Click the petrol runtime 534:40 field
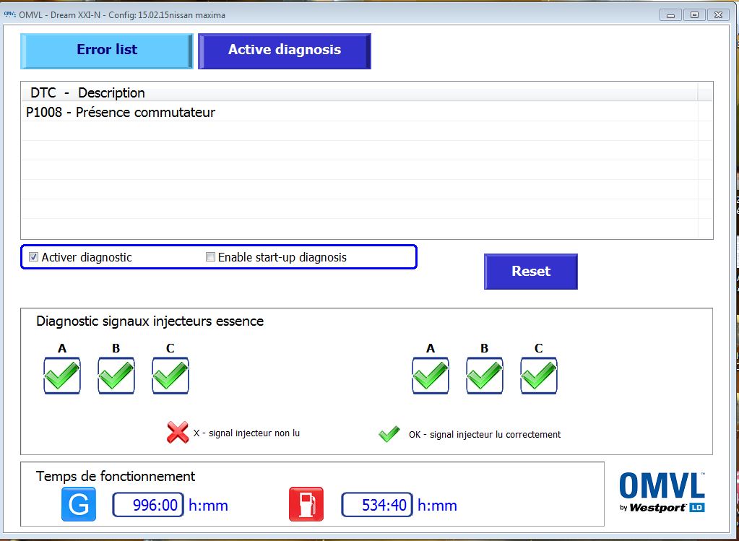Viewport: 739px width, 541px height. tap(376, 505)
